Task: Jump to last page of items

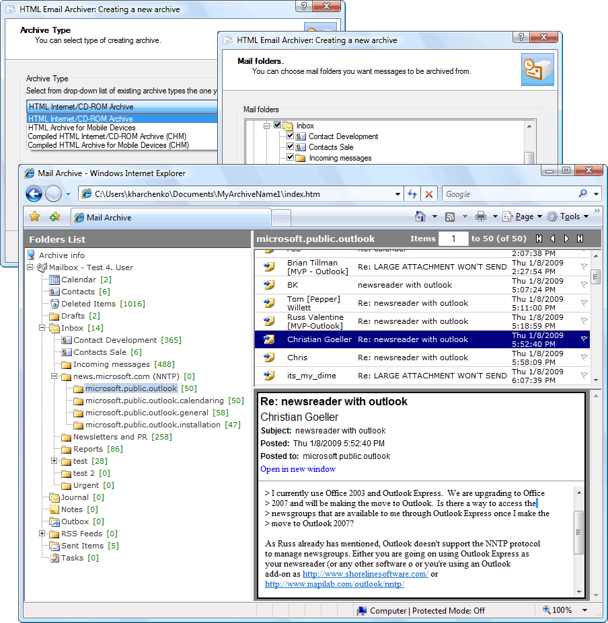Action: coord(580,239)
